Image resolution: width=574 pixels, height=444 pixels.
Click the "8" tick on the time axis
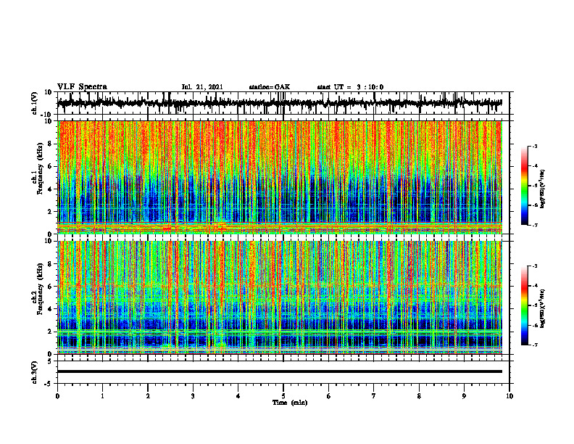[x=419, y=396]
